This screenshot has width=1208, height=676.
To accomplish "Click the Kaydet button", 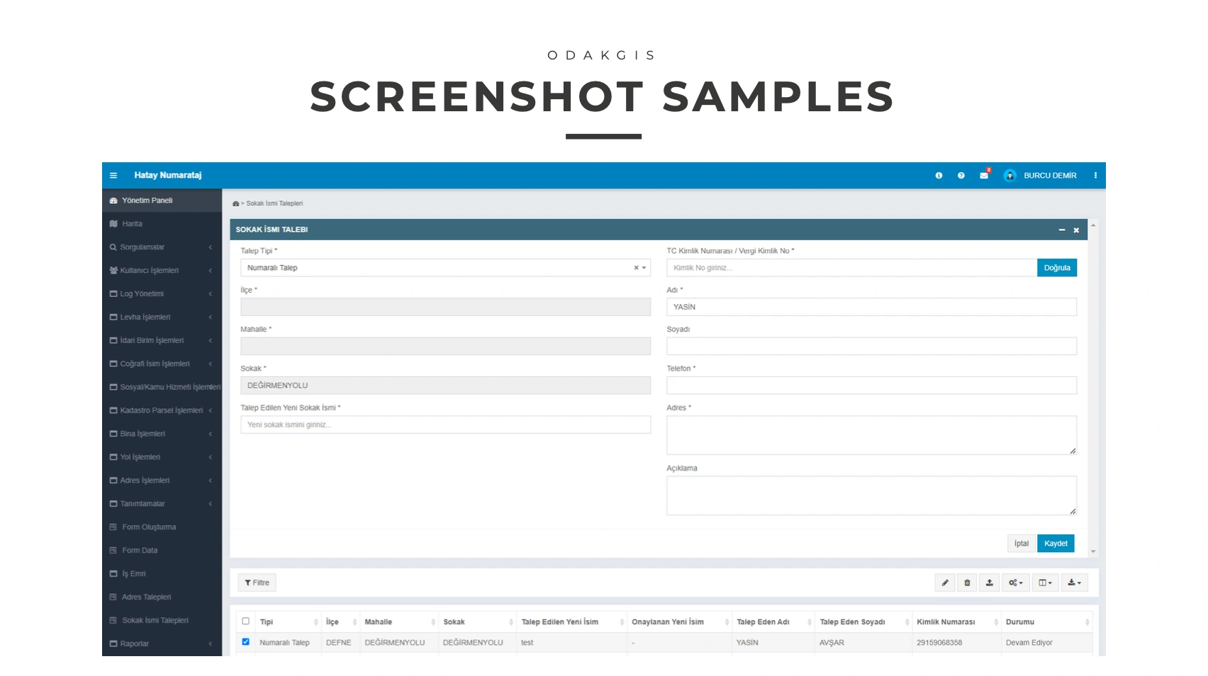I will coord(1056,543).
